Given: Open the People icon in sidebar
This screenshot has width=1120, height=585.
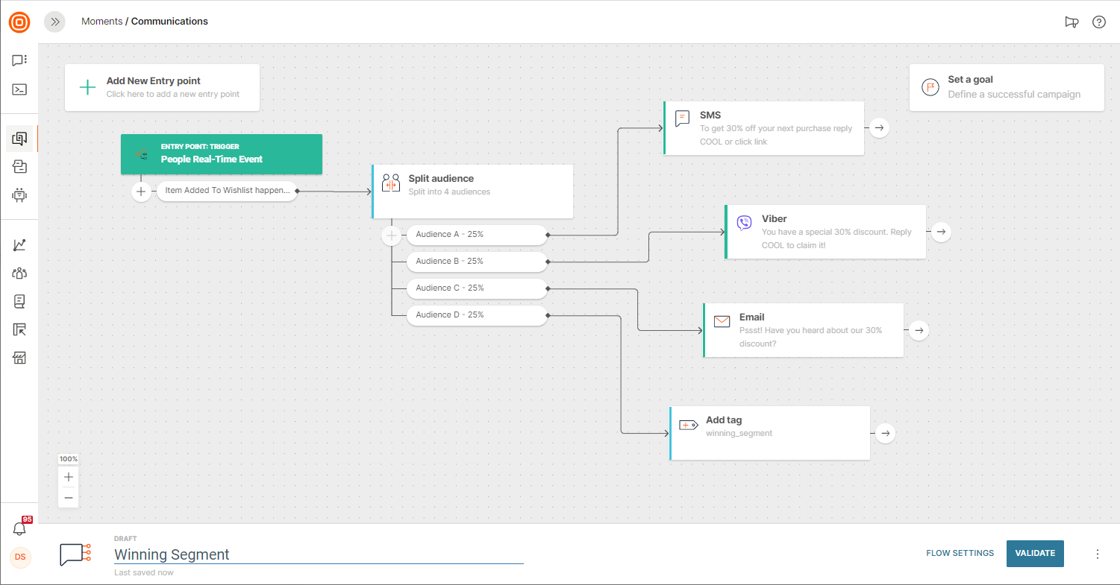Looking at the screenshot, I should click(19, 273).
